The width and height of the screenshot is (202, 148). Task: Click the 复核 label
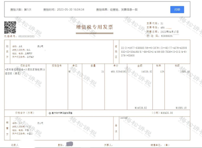click(x=61, y=145)
